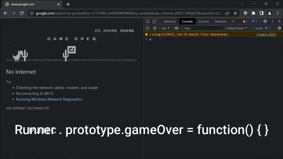
Task: View site information icon in address bar
Action: point(32,13)
